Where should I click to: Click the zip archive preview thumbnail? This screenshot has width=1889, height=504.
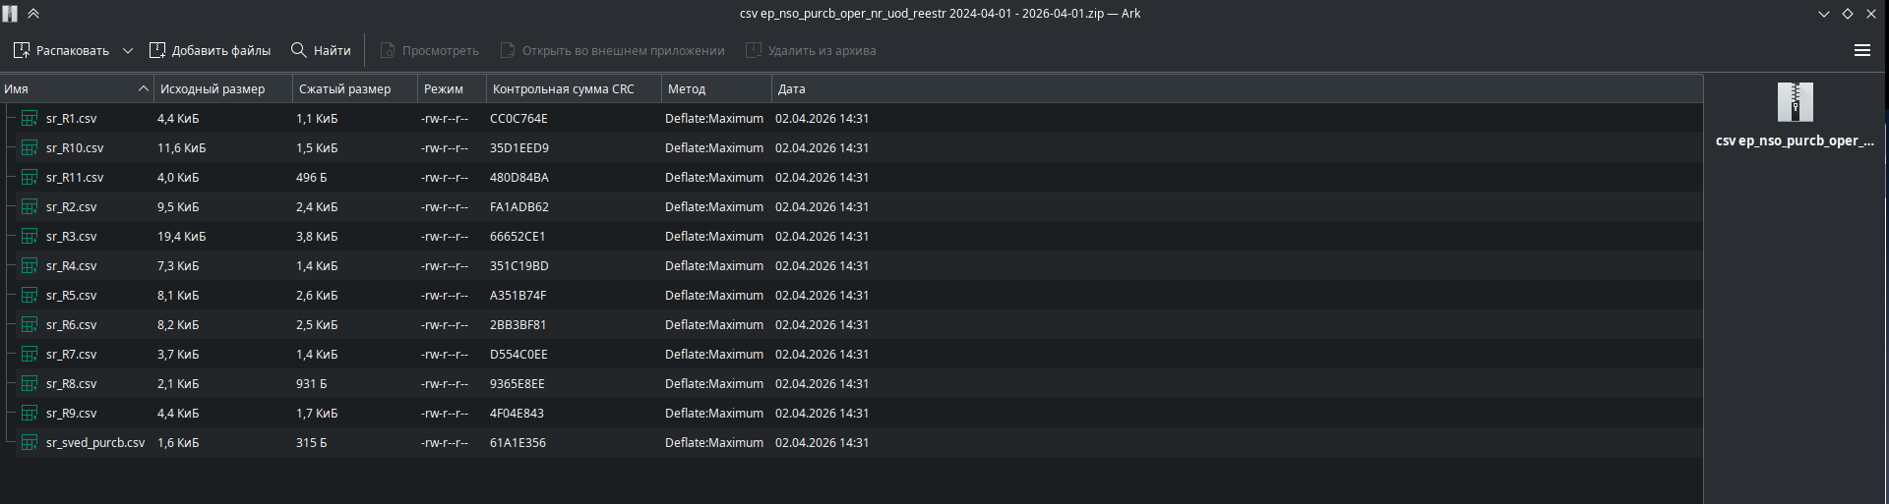pos(1795,102)
